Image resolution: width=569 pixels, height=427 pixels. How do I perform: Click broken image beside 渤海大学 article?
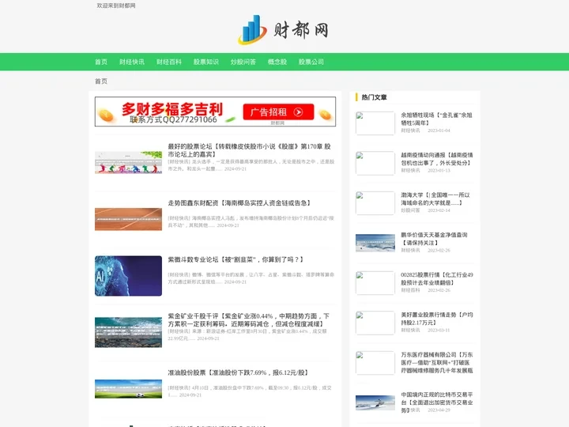(375, 203)
